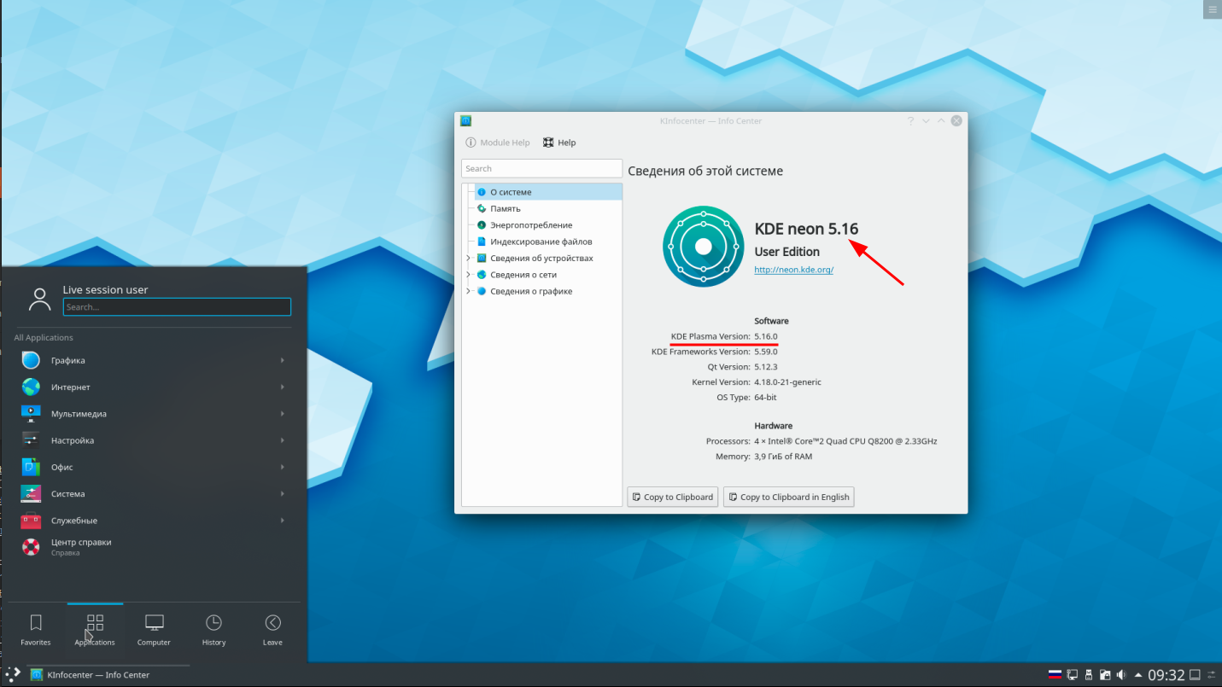The width and height of the screenshot is (1222, 687).
Task: Select the Память module icon in KInfocenter
Action: tap(482, 208)
